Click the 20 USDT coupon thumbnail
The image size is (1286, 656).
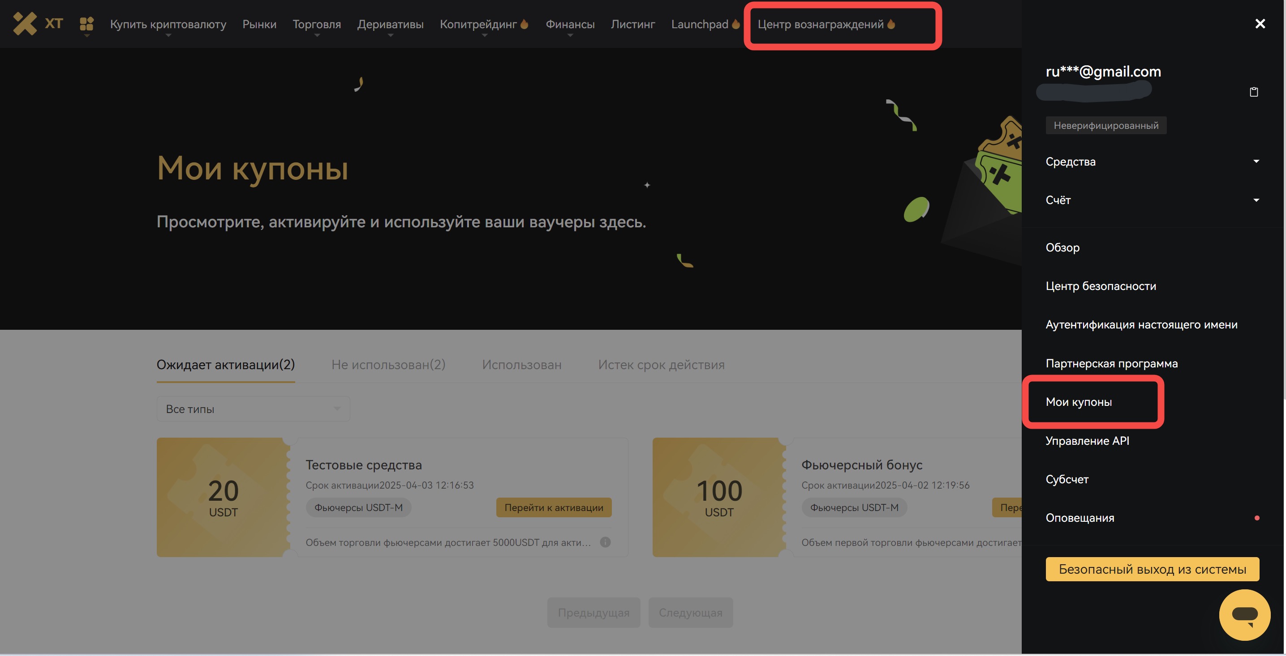(x=223, y=497)
